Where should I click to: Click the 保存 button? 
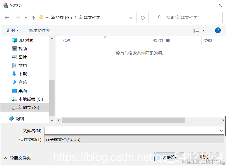click(169, 157)
